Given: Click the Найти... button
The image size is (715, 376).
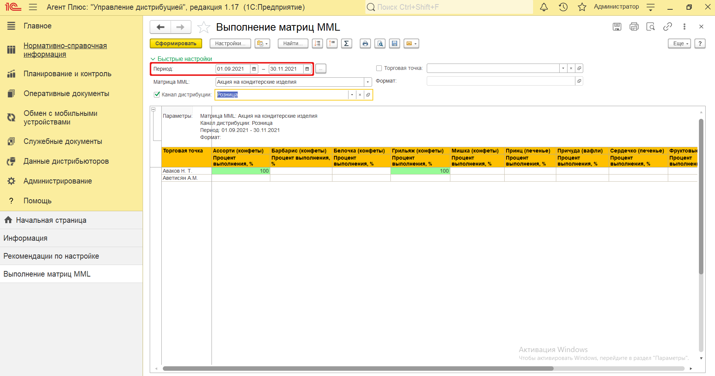Looking at the screenshot, I should pos(293,43).
